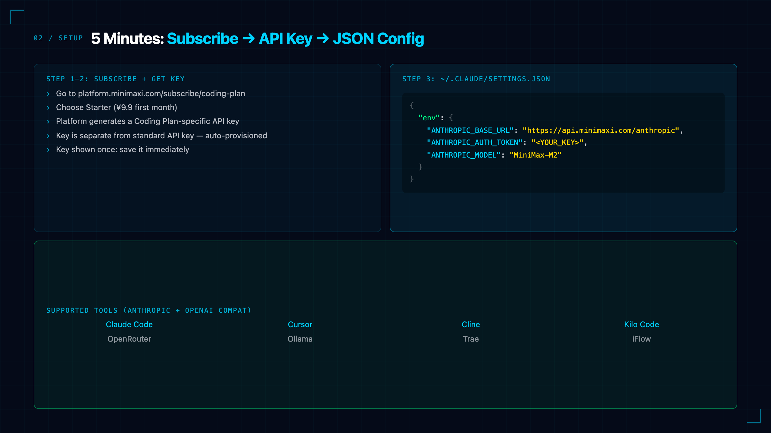This screenshot has width=771, height=433.
Task: Click the arrow before JSON Config in title
Action: coord(323,38)
